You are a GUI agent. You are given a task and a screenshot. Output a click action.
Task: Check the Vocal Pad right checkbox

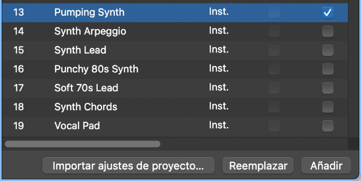point(328,126)
